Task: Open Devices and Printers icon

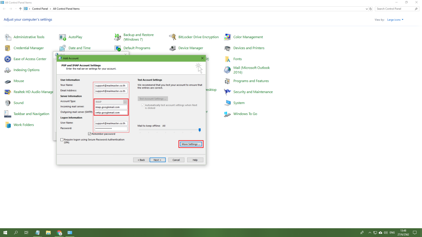Action: pos(227,48)
